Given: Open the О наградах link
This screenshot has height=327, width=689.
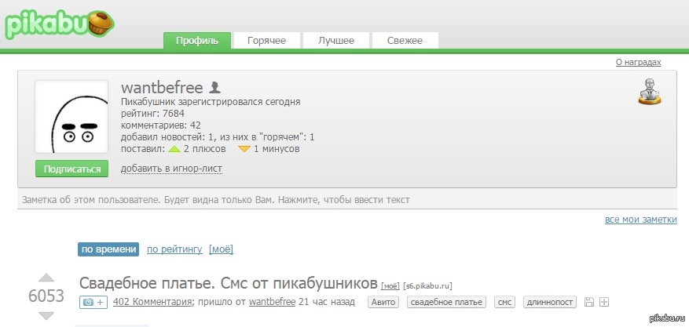Looking at the screenshot, I should [638, 62].
